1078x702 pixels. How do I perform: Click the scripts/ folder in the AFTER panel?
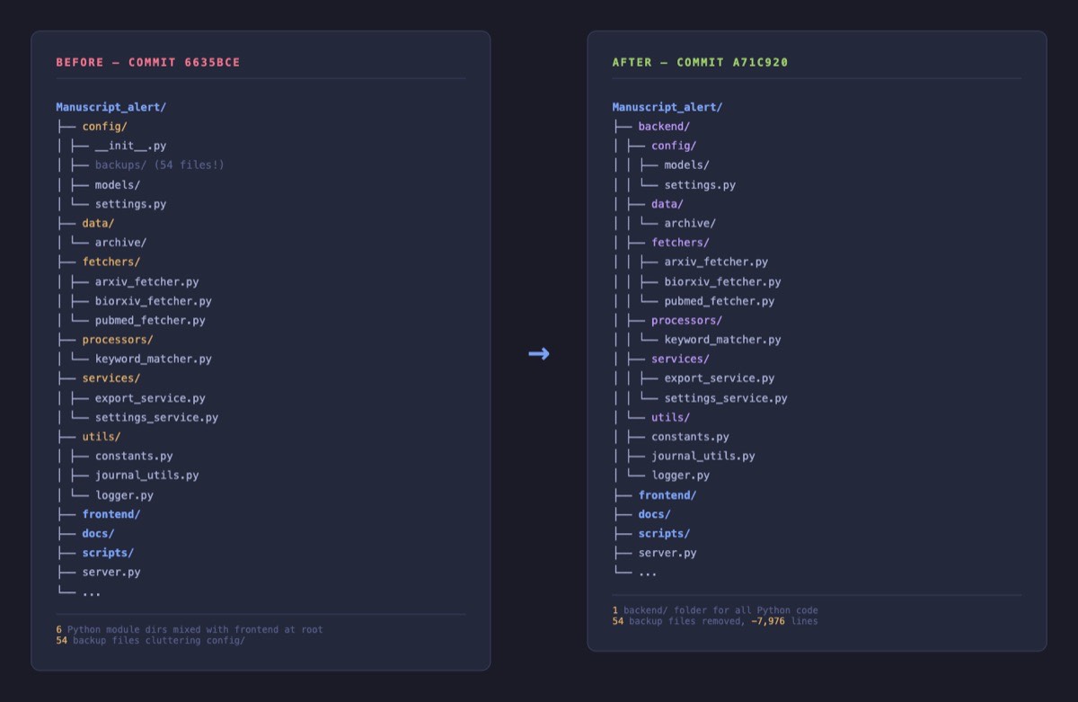(664, 534)
